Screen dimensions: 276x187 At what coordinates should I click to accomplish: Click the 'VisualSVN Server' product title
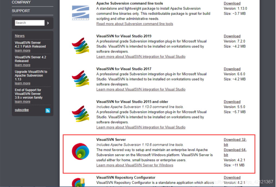click(111, 140)
